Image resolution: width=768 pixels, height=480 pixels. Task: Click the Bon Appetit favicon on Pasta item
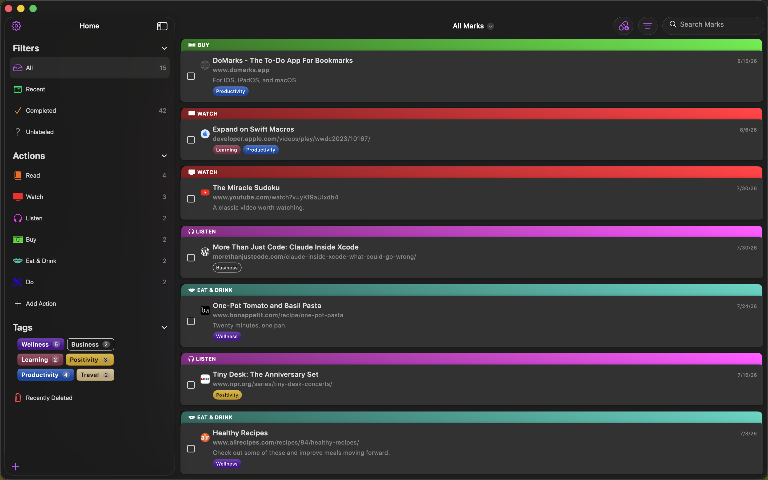pyautogui.click(x=205, y=310)
